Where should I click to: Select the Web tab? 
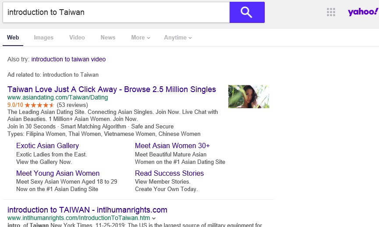(13, 38)
